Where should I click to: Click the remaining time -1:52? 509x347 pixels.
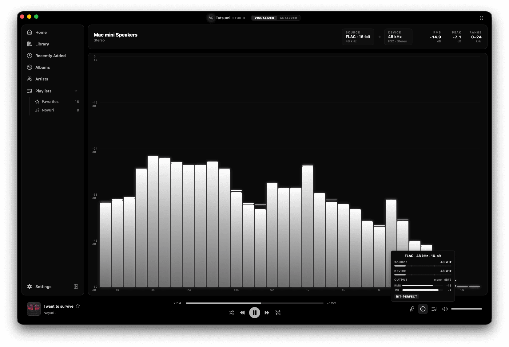(x=332, y=303)
